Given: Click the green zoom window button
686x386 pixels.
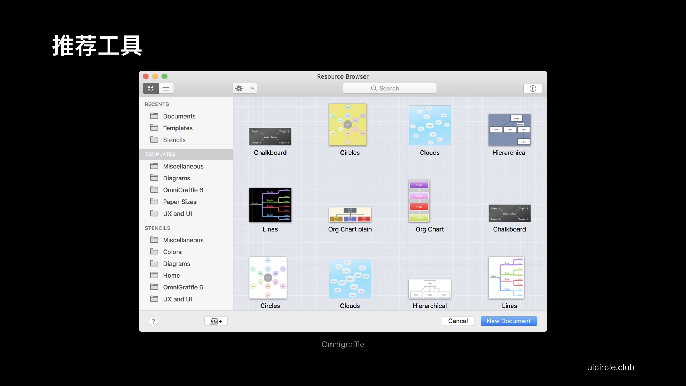Looking at the screenshot, I should coord(164,76).
